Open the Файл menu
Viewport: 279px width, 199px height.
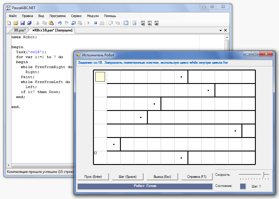coord(13,16)
